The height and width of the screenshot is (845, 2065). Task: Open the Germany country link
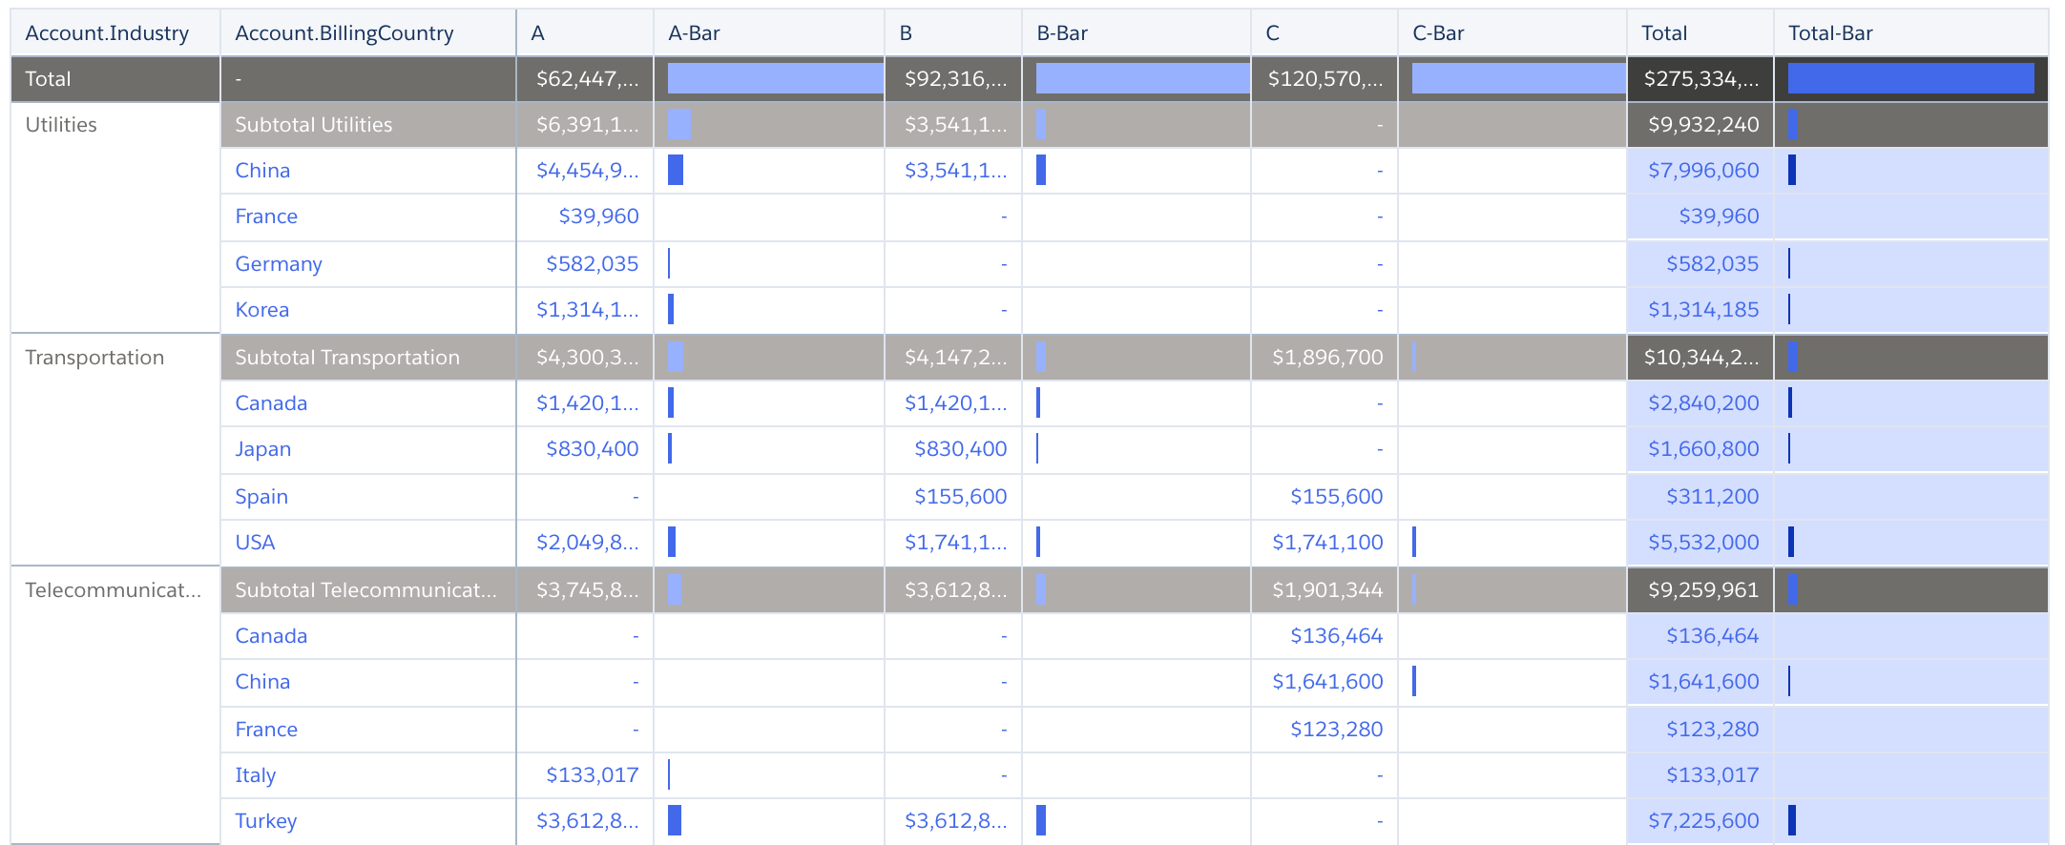tap(279, 264)
